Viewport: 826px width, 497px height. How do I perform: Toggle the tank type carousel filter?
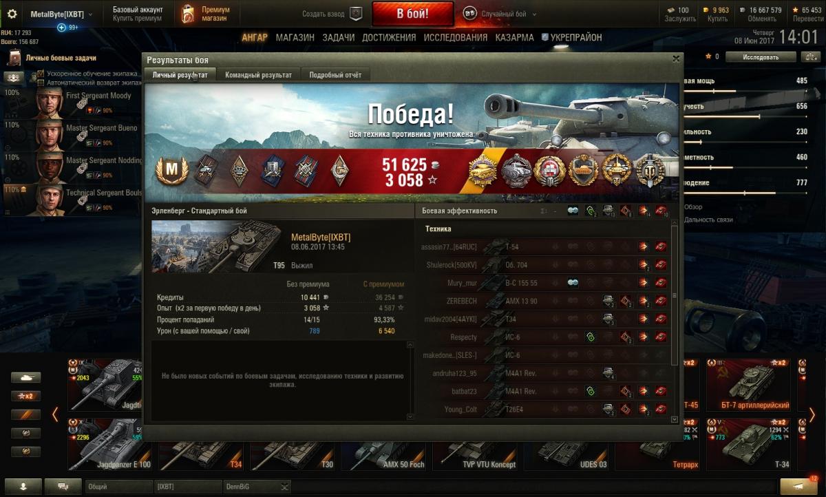click(26, 377)
